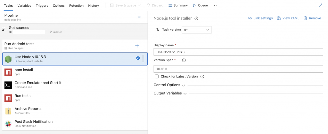Select the Run tests task
This screenshot has width=328, height=134.
point(75,98)
